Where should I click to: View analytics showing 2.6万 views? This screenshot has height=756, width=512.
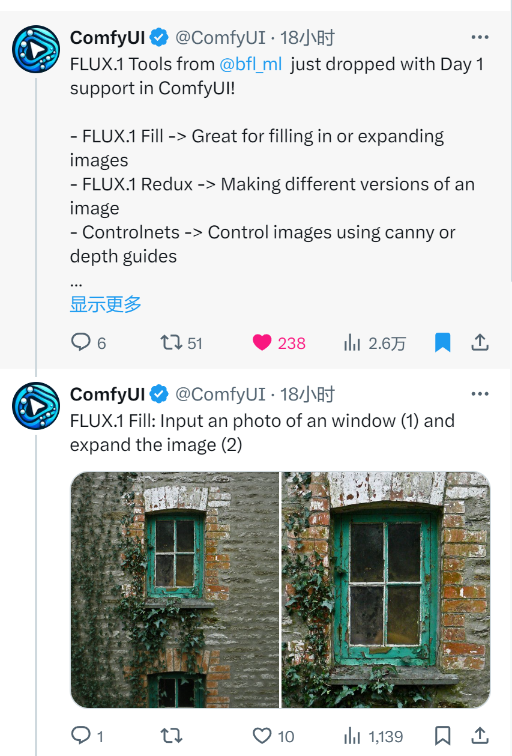pos(352,343)
